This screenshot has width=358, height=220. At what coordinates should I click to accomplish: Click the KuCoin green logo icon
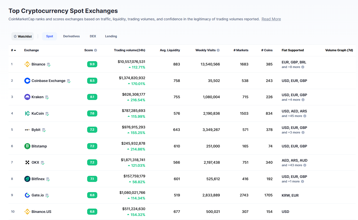[27, 113]
